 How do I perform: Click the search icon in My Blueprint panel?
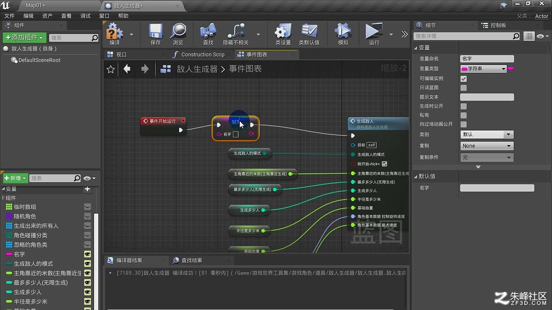[77, 178]
